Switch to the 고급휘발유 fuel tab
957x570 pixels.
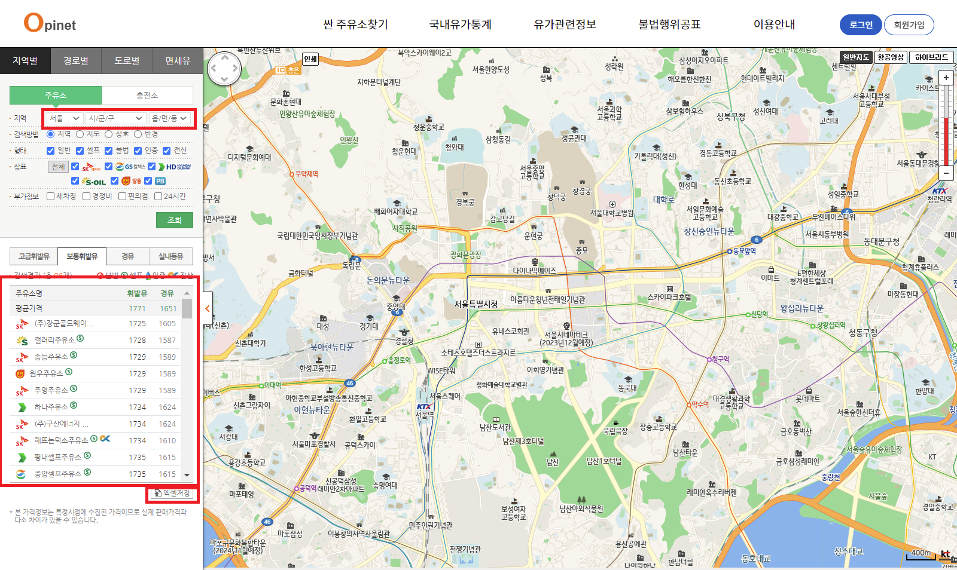[x=33, y=256]
